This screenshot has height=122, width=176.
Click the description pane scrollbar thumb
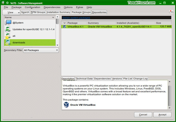pyautogui.click(x=170, y=96)
